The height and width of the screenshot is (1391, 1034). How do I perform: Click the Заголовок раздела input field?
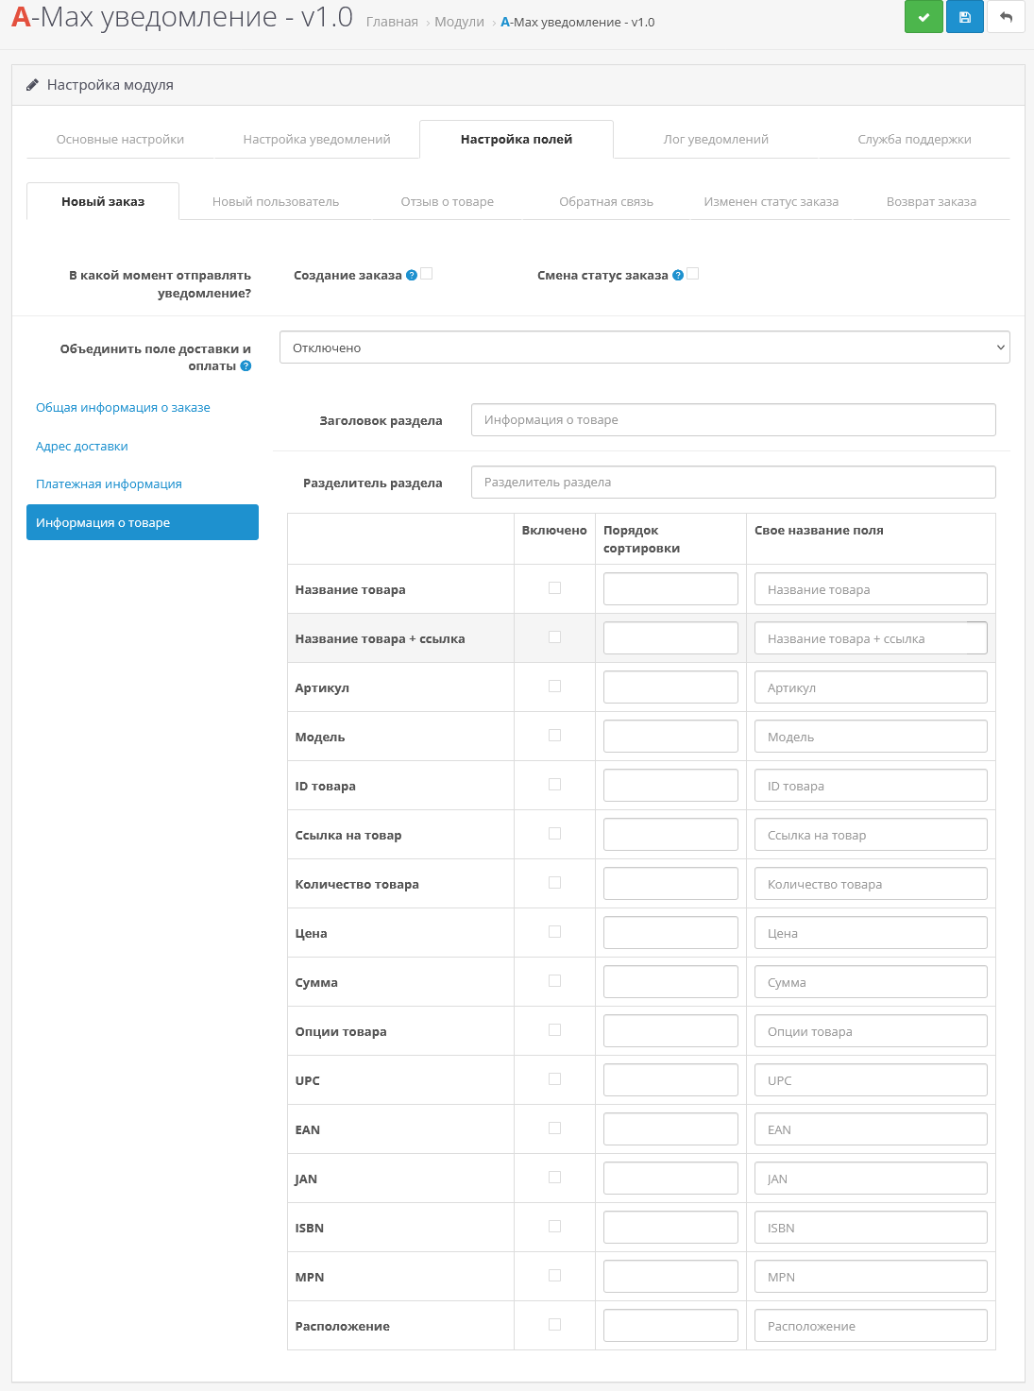coord(733,420)
